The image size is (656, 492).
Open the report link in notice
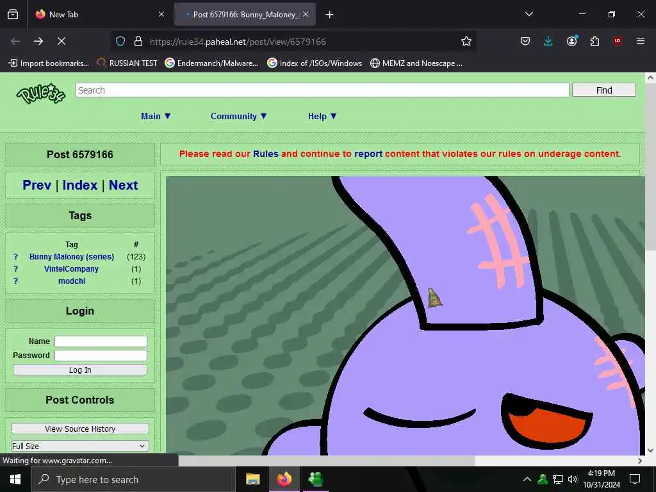coord(368,154)
